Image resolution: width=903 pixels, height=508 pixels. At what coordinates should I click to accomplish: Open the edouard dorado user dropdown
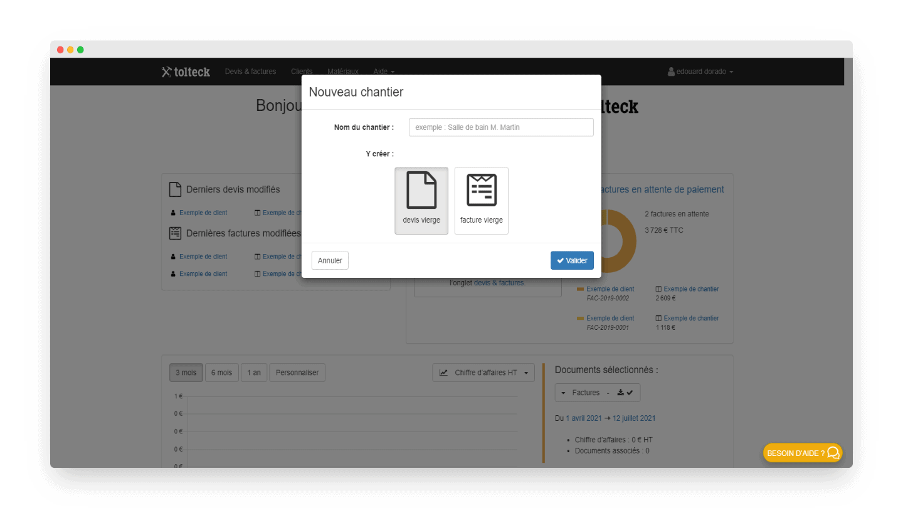[x=700, y=71]
